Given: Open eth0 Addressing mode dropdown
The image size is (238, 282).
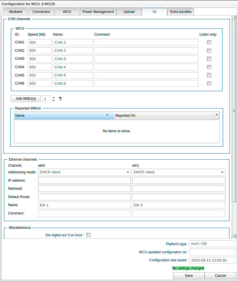Looking at the screenshot, I should [x=84, y=172].
